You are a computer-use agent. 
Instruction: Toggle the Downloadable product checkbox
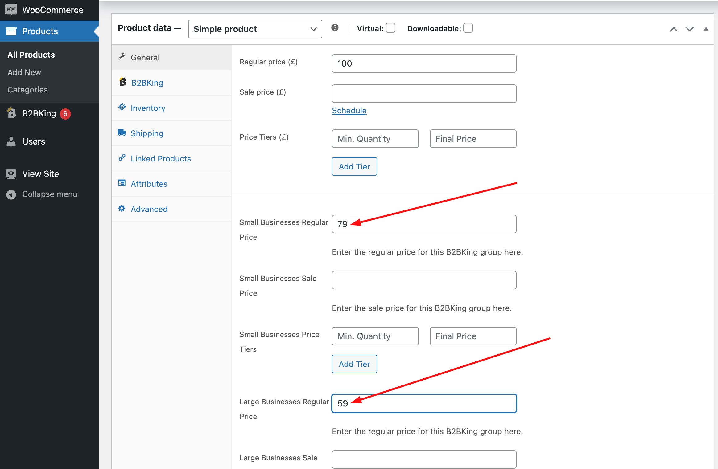coord(468,29)
